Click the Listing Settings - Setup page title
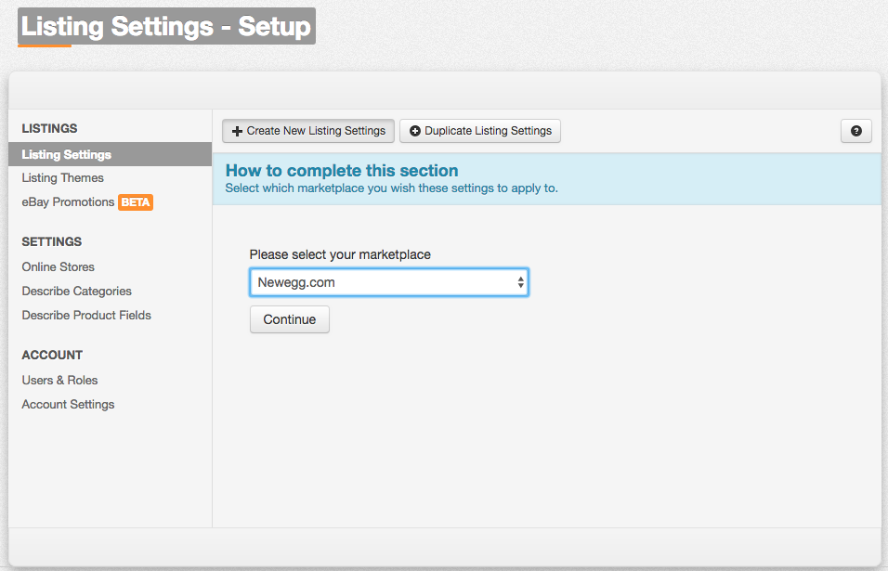888x571 pixels. (166, 26)
